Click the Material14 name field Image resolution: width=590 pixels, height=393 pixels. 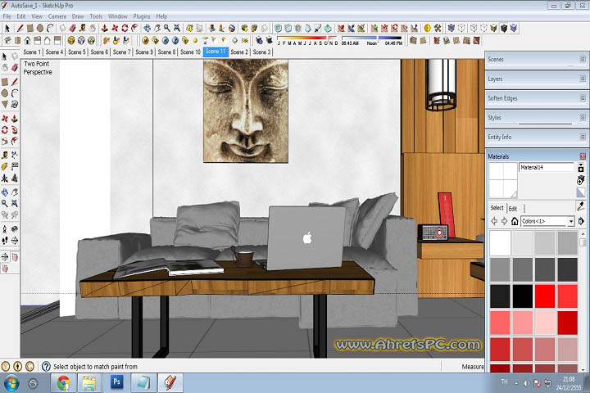pos(547,167)
